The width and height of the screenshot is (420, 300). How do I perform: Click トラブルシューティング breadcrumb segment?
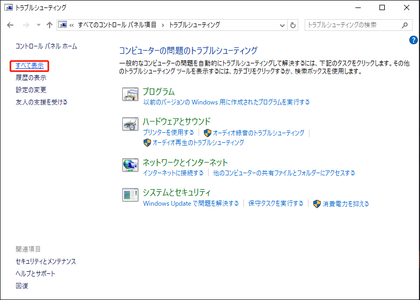point(194,25)
